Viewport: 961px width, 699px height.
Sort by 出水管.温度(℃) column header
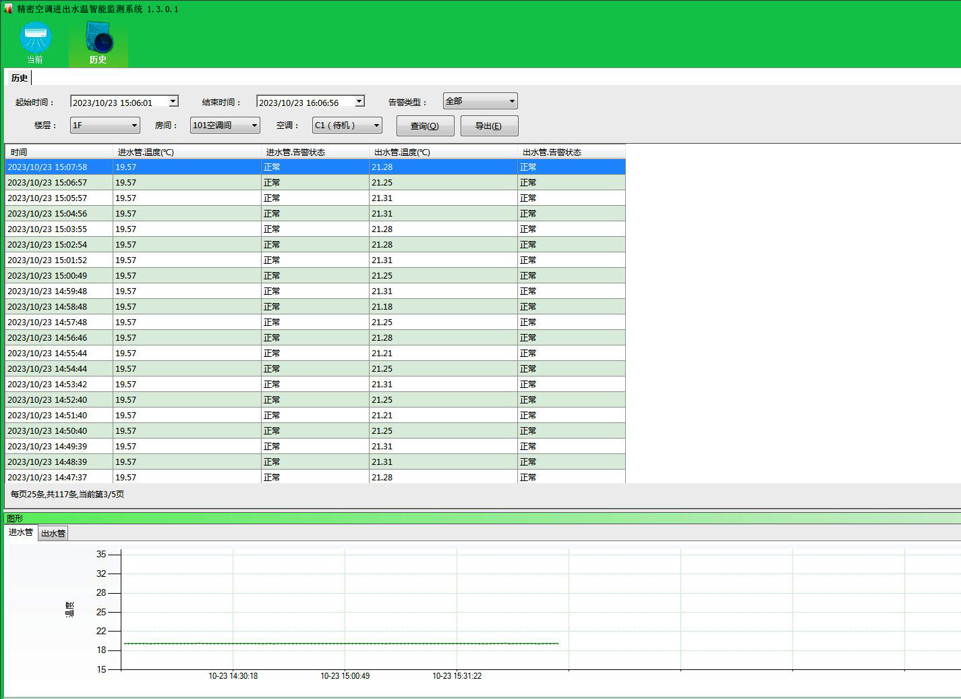tap(443, 152)
